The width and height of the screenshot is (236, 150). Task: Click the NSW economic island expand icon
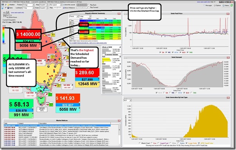tap(120, 64)
